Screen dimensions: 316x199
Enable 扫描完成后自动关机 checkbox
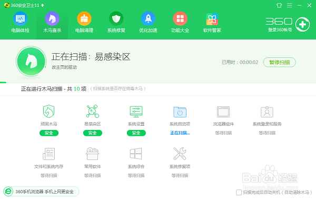[239, 192]
